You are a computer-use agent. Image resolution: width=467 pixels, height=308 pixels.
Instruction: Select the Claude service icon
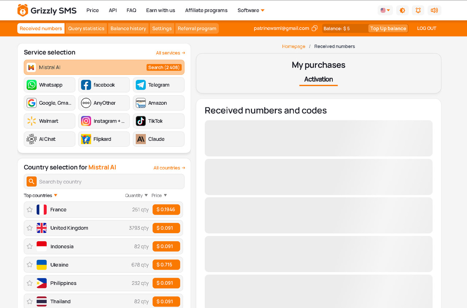pyautogui.click(x=141, y=139)
